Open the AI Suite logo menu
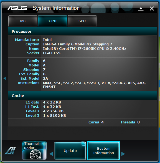 [x=11, y=151]
